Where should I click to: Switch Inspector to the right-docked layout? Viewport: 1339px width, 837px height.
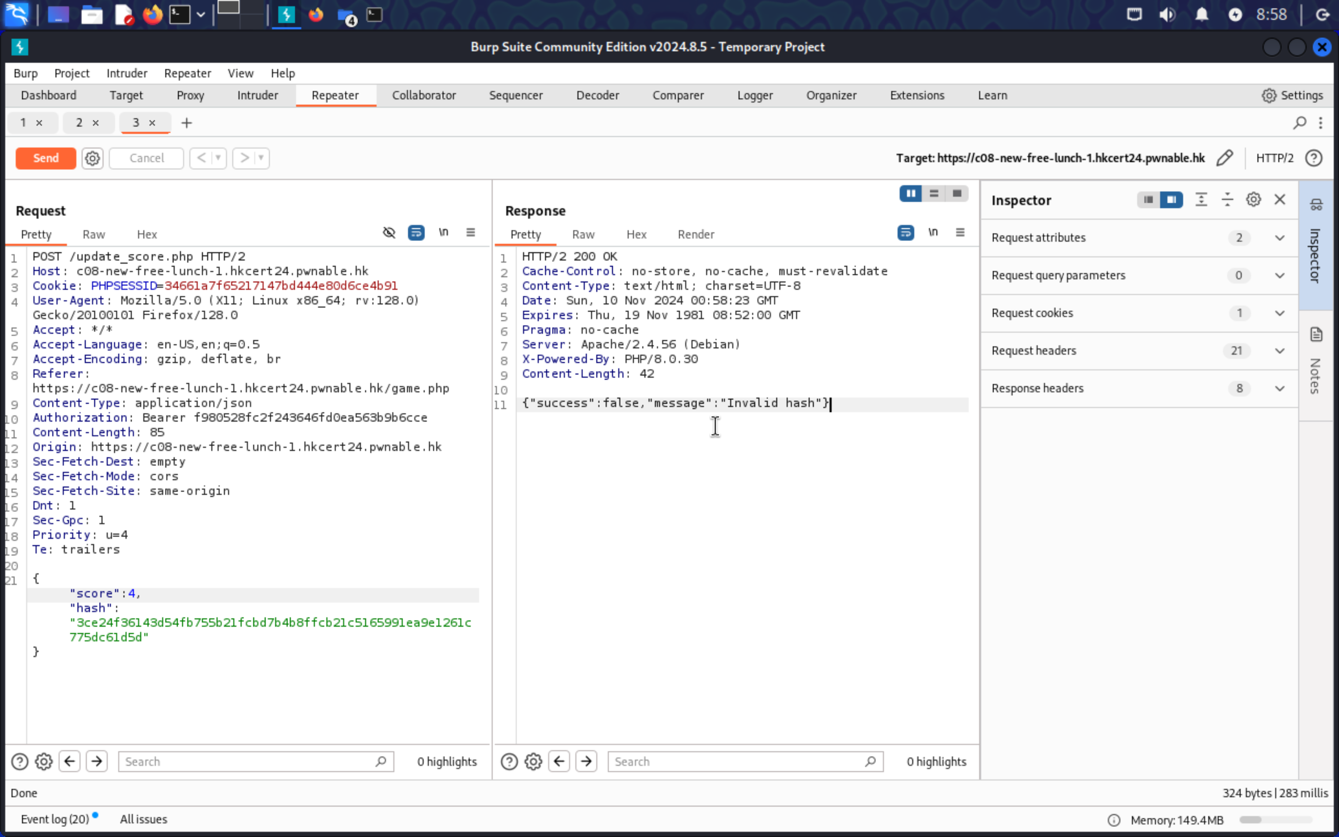[1171, 200]
